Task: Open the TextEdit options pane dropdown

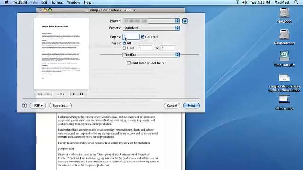Action: click(x=151, y=55)
